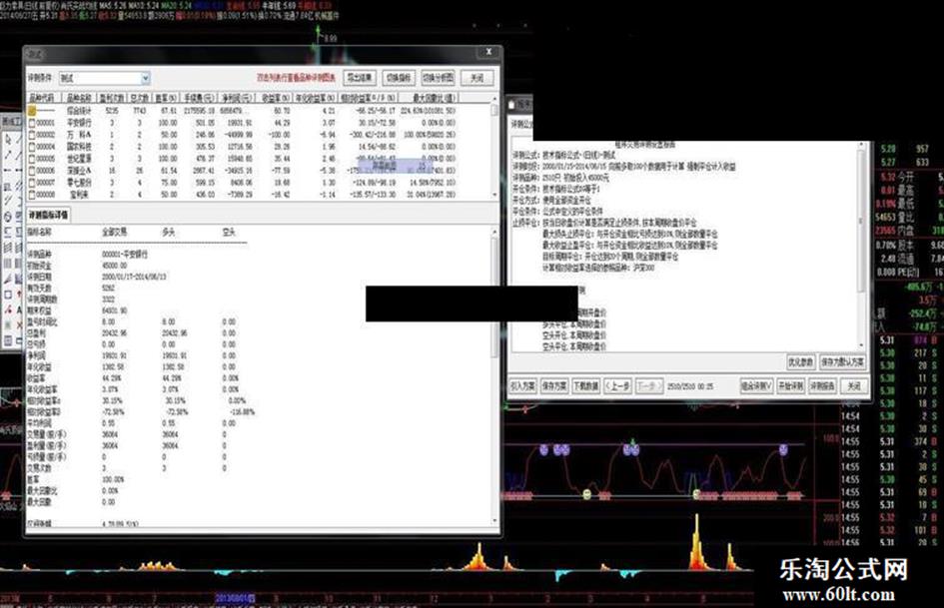Click the 多头 column label in details

click(169, 232)
